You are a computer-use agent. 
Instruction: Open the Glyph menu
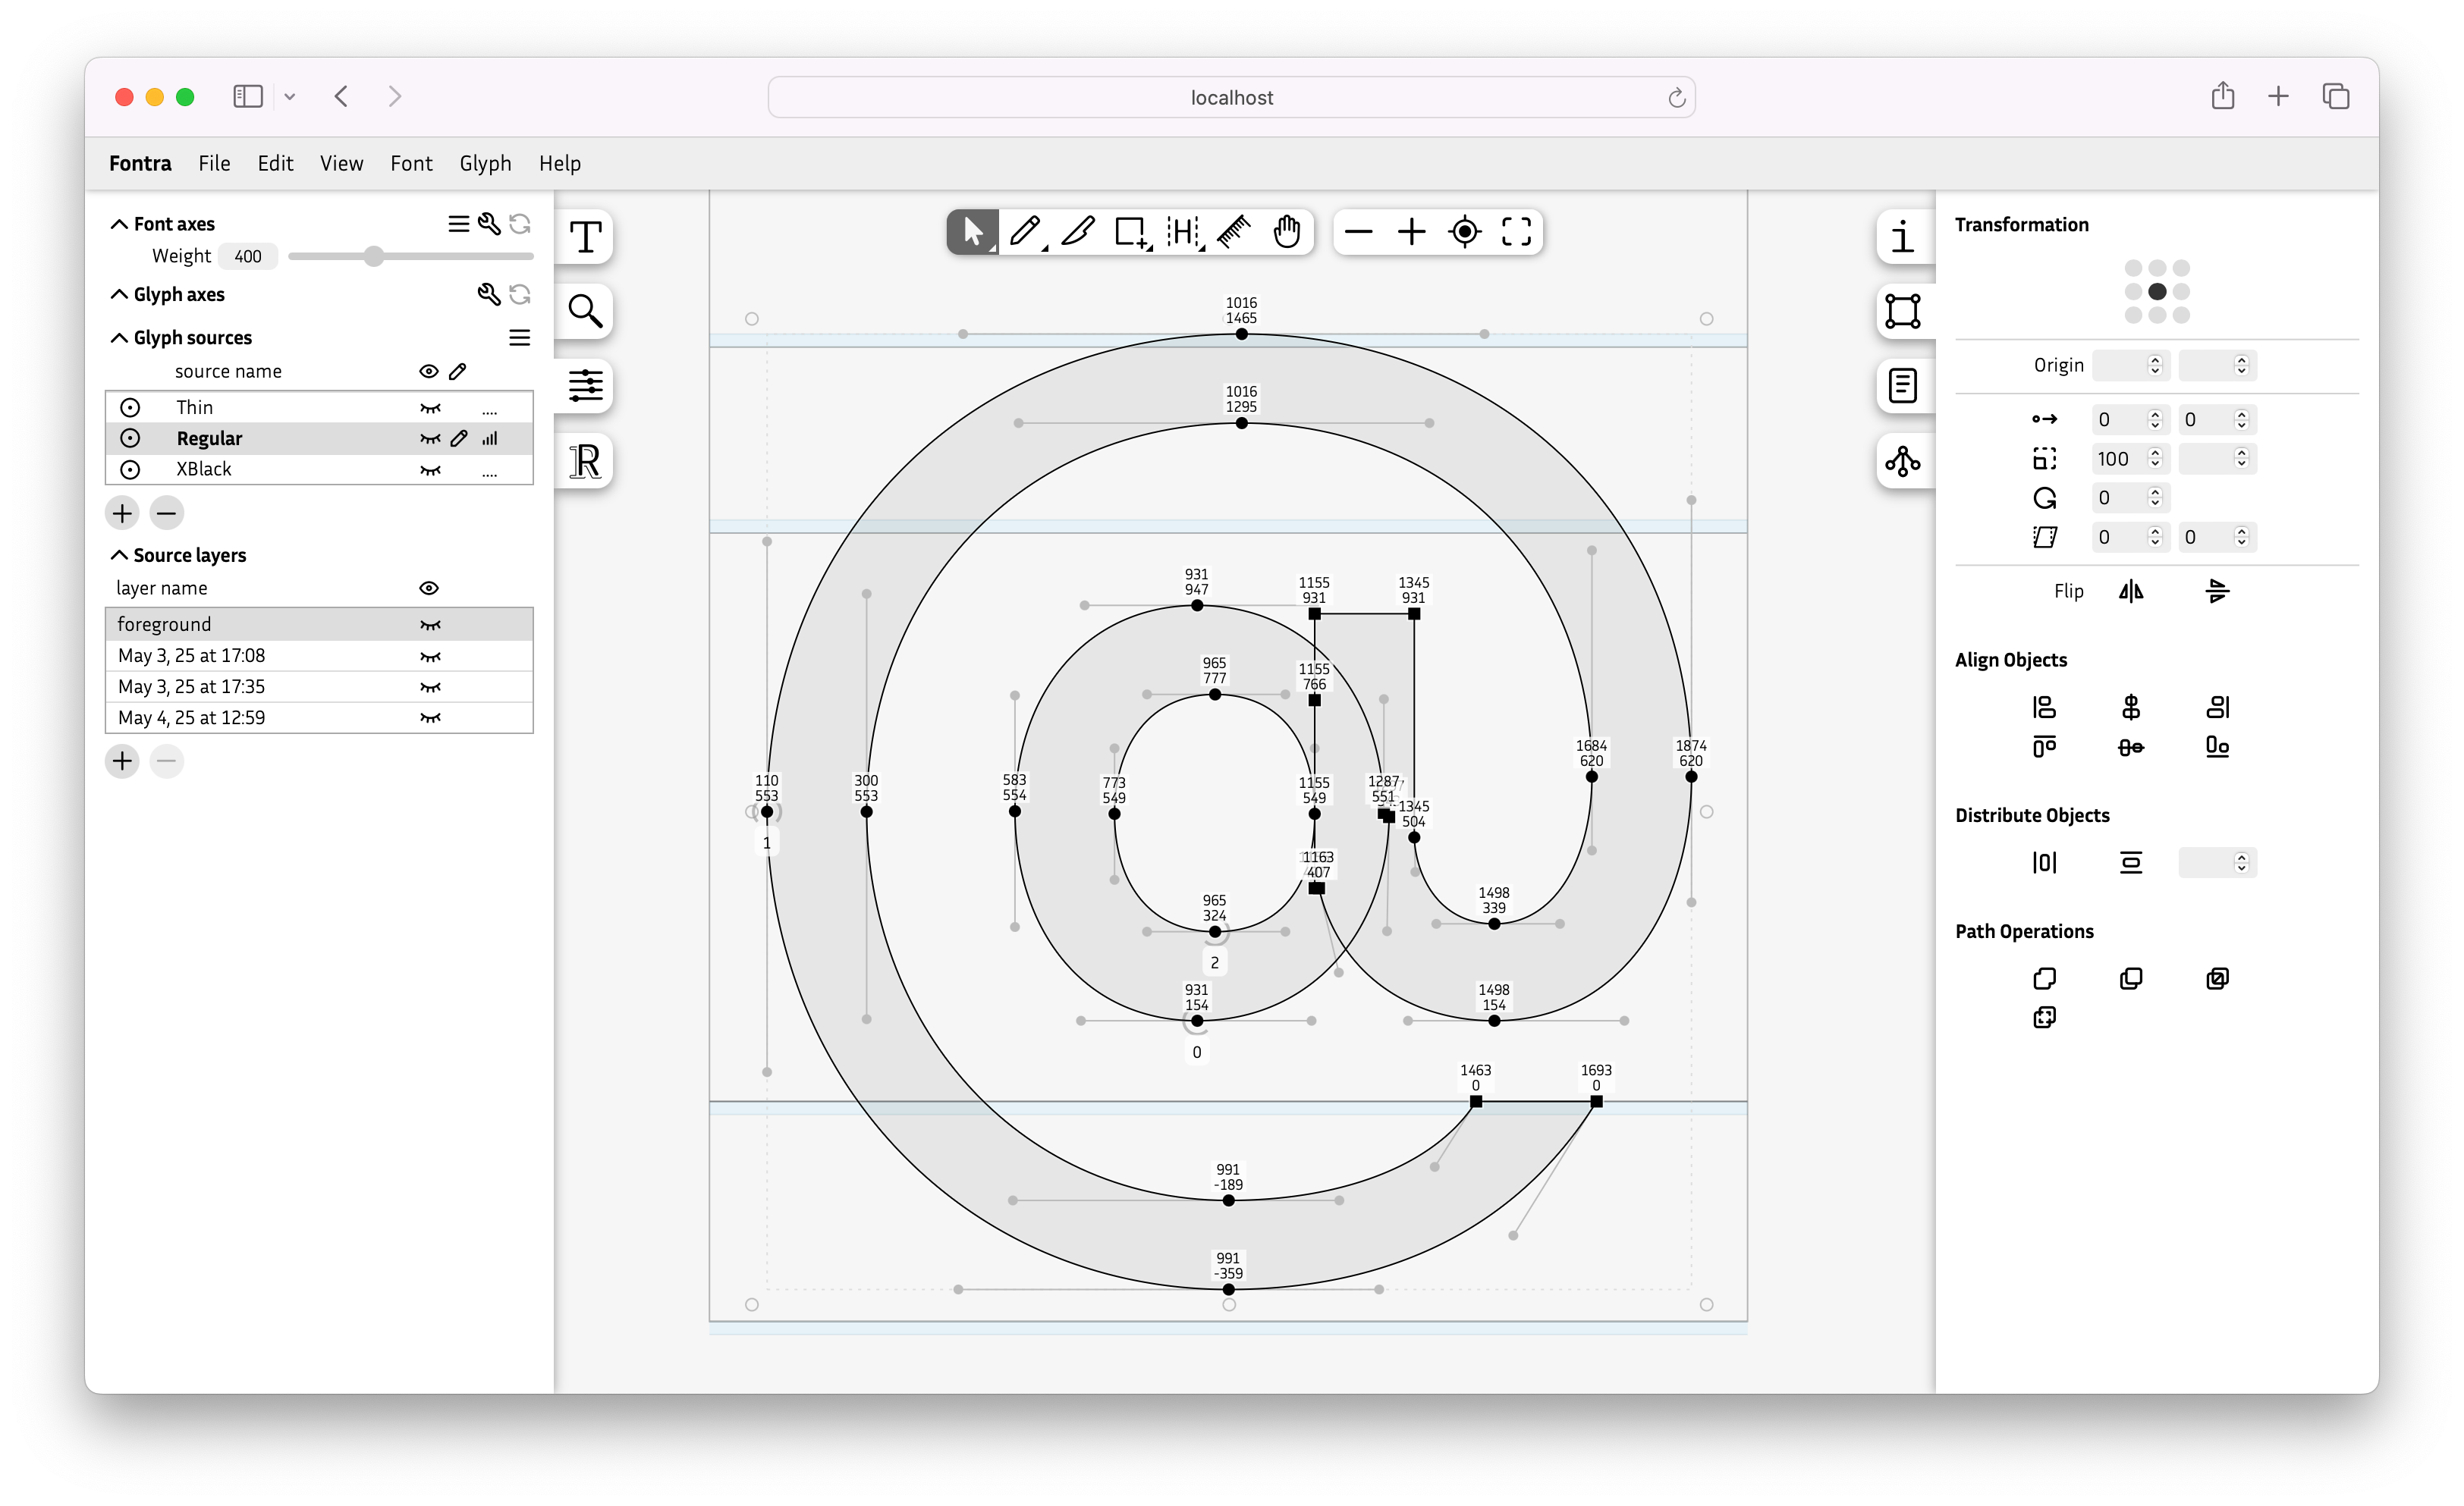485,163
